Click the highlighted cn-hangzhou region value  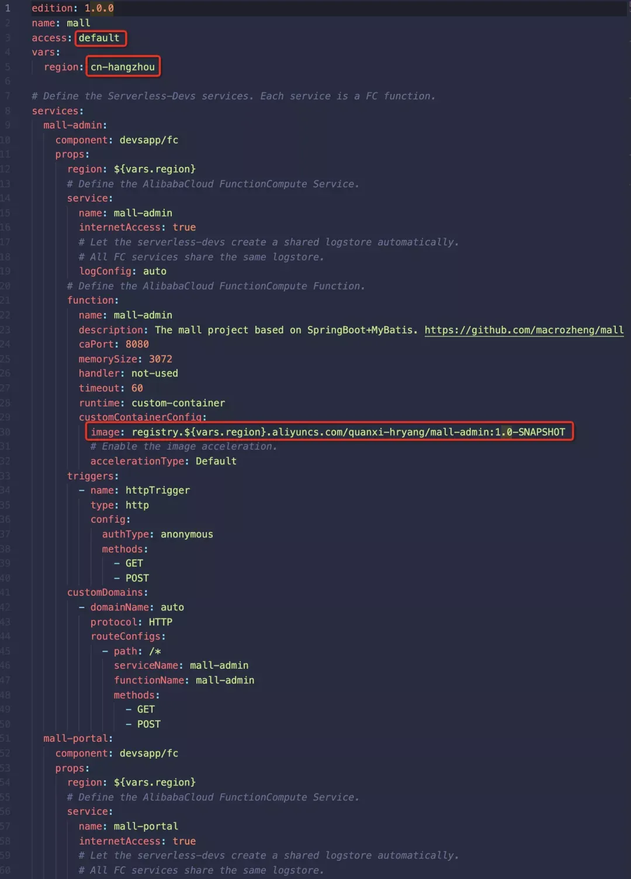123,67
